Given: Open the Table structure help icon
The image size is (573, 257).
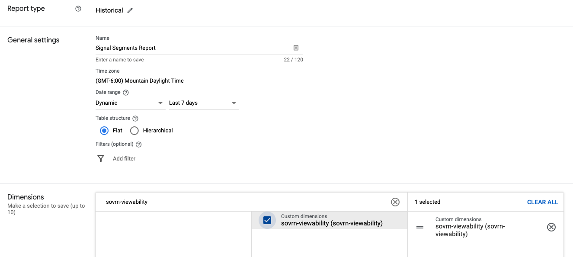Looking at the screenshot, I should coord(135,118).
